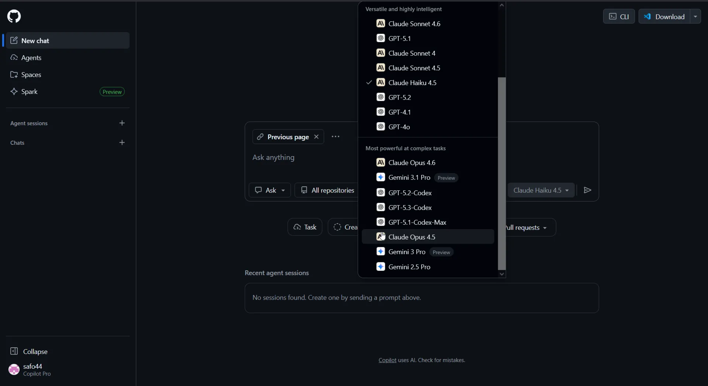
Task: Open the Agents page link
Action: 68,57
